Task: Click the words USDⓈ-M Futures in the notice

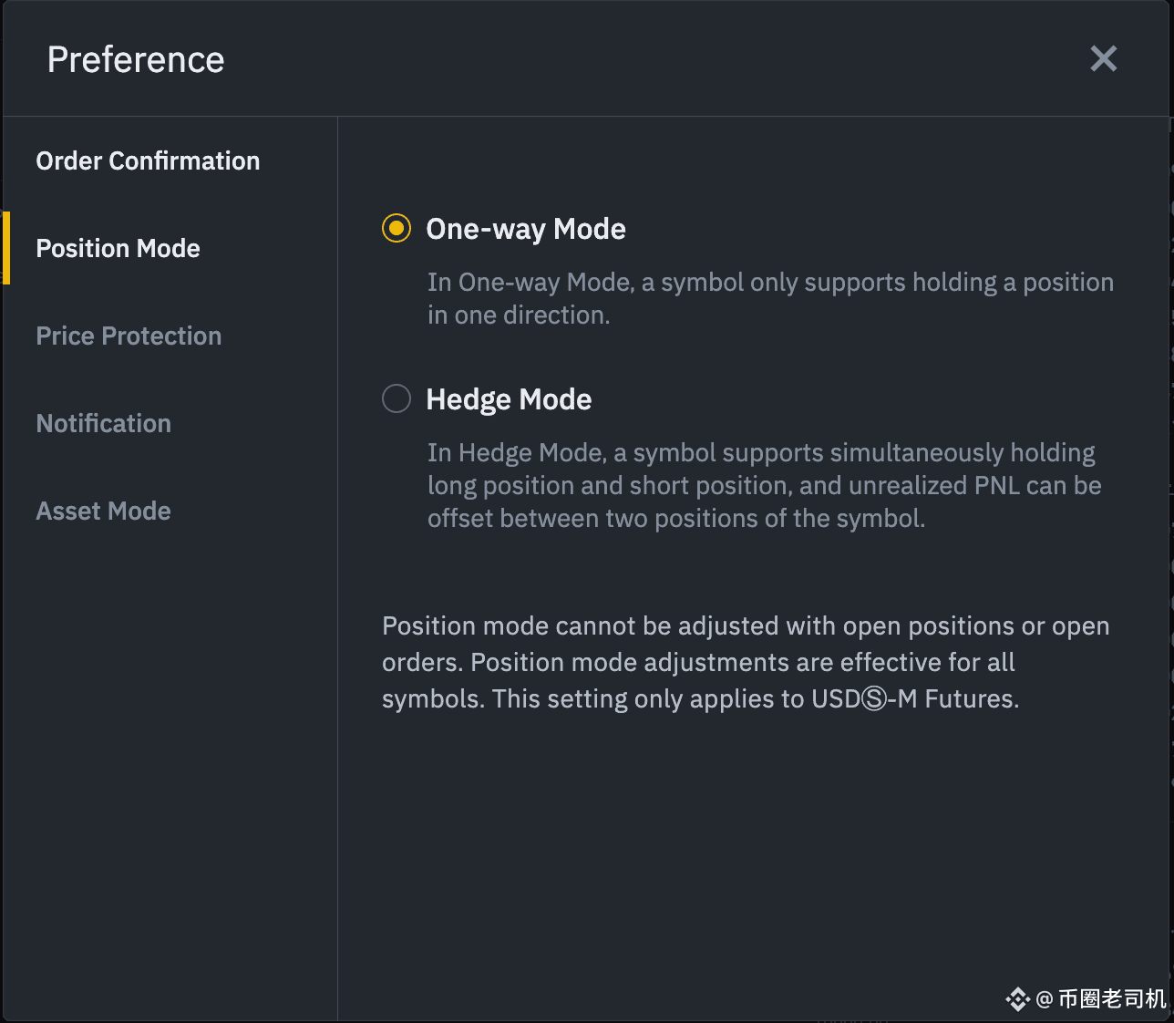Action: tap(913, 699)
